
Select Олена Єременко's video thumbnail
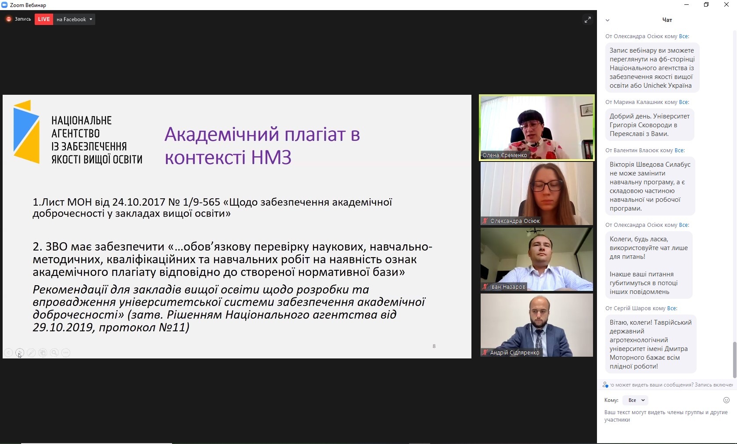tap(537, 128)
